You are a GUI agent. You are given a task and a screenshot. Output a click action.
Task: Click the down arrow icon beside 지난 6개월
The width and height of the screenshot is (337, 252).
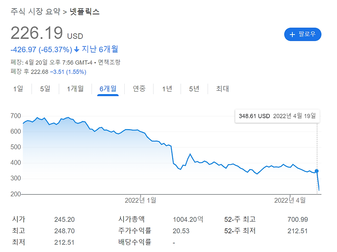(x=77, y=50)
